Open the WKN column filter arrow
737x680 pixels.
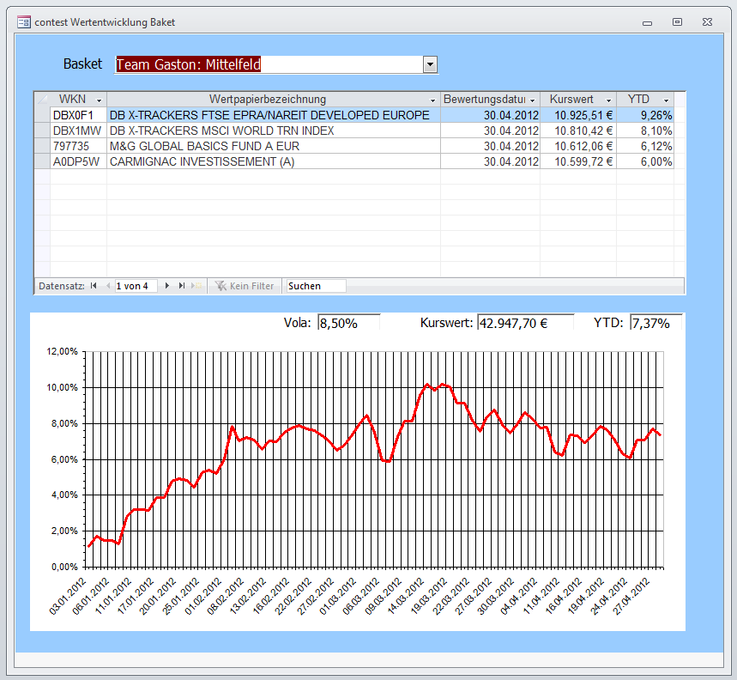click(99, 100)
